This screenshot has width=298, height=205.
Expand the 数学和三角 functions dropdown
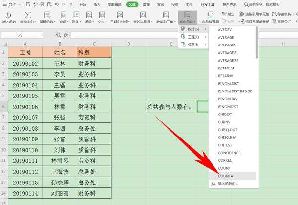tap(175, 22)
